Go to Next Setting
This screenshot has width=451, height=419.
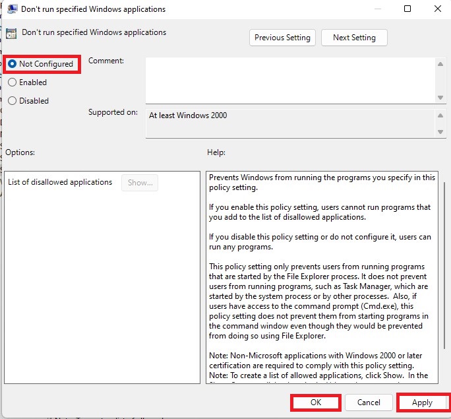[x=354, y=38]
